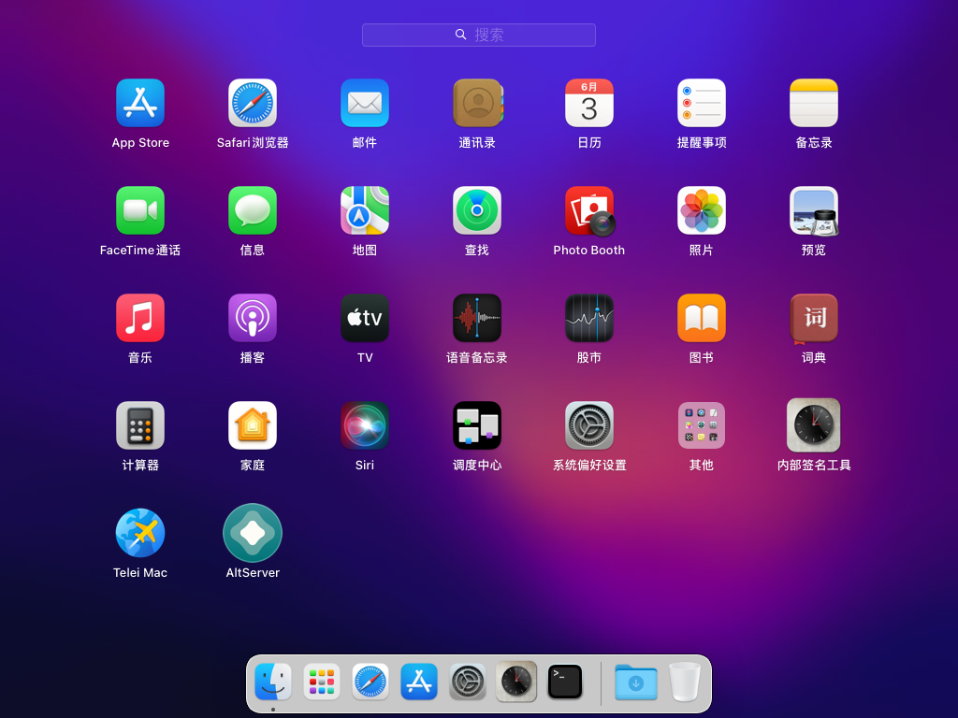The width and height of the screenshot is (958, 718).
Task: Open the 股市 stocks app
Action: pyautogui.click(x=589, y=318)
